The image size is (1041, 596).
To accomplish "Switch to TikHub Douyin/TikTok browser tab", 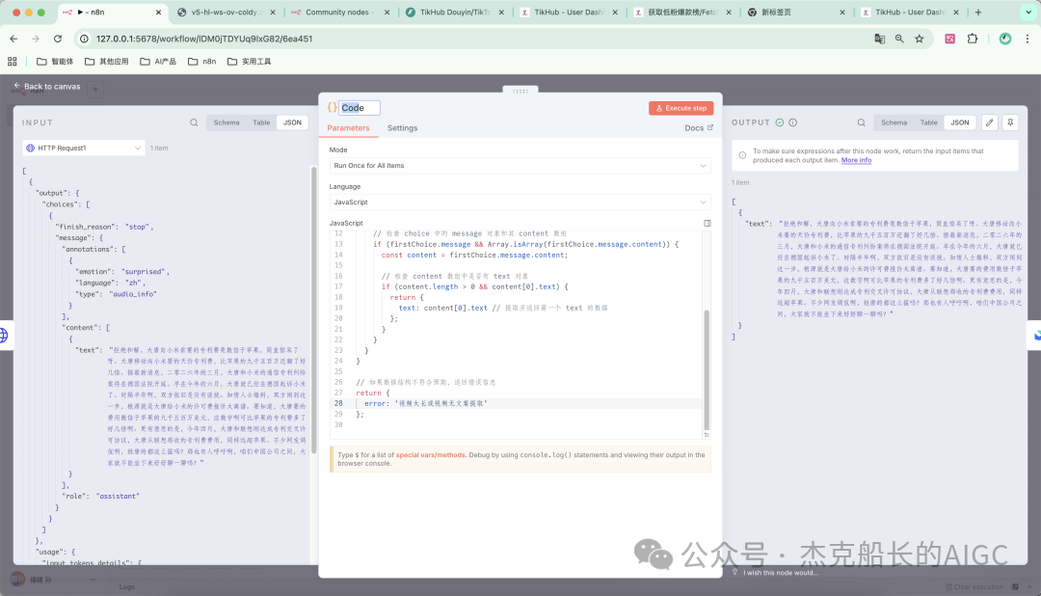I will pyautogui.click(x=455, y=12).
